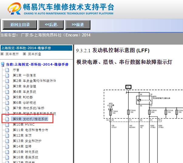
Task: Click the page icon beside 第10章 HVAC
Action: [7, 124]
